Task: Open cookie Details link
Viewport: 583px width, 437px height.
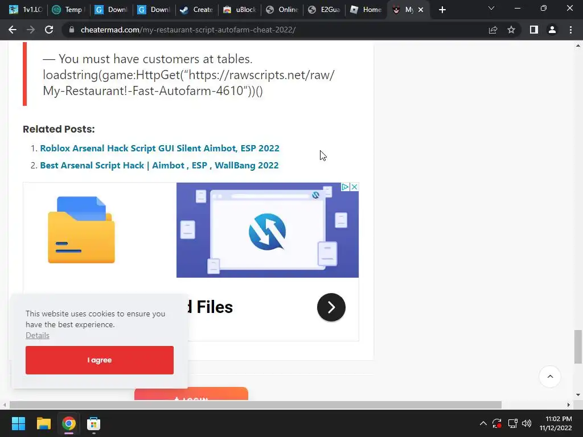Action: click(38, 335)
